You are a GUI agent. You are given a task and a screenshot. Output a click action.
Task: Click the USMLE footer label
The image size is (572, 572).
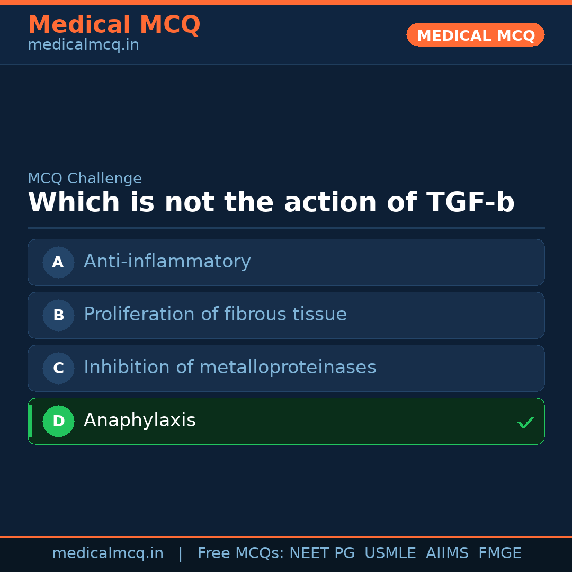click(390, 553)
